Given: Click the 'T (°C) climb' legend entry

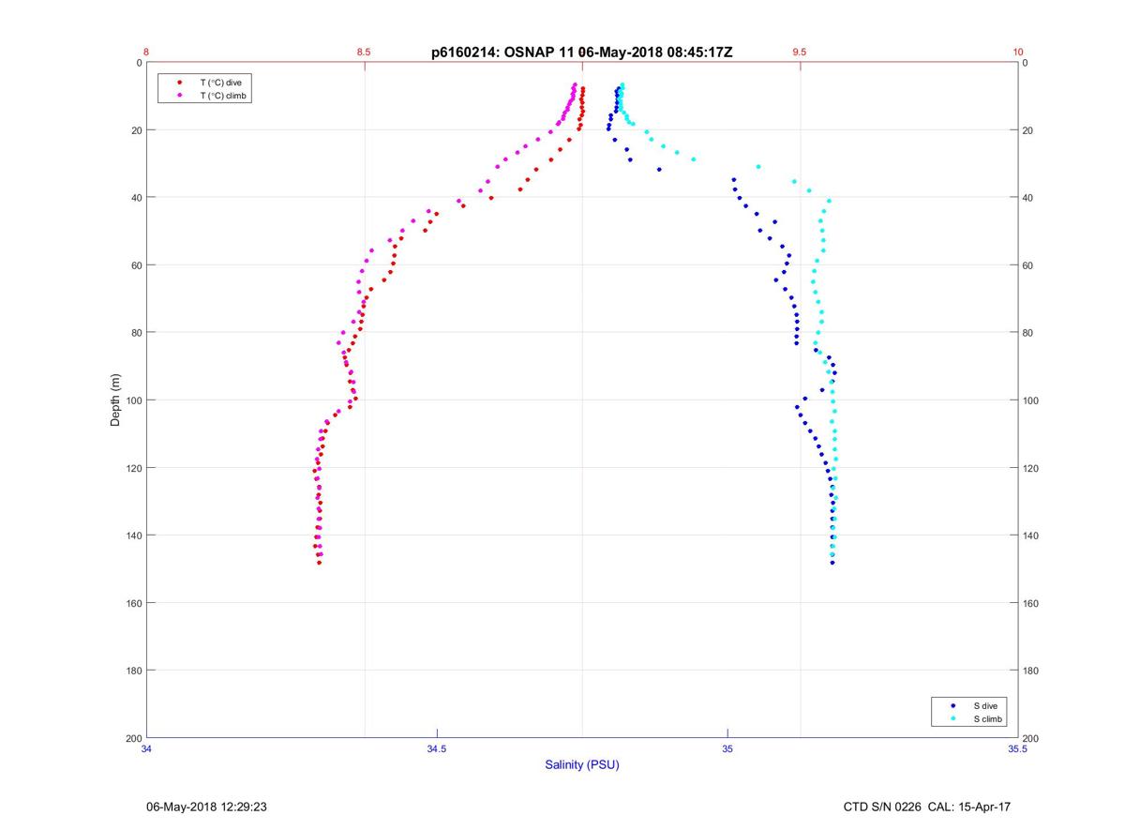Looking at the screenshot, I should pyautogui.click(x=223, y=96).
